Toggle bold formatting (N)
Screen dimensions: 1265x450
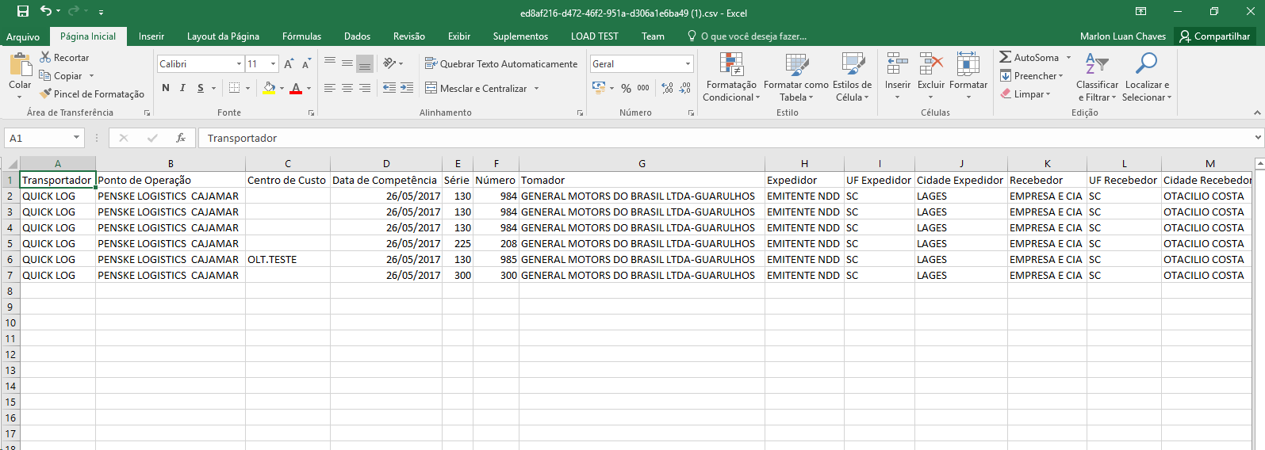click(166, 88)
